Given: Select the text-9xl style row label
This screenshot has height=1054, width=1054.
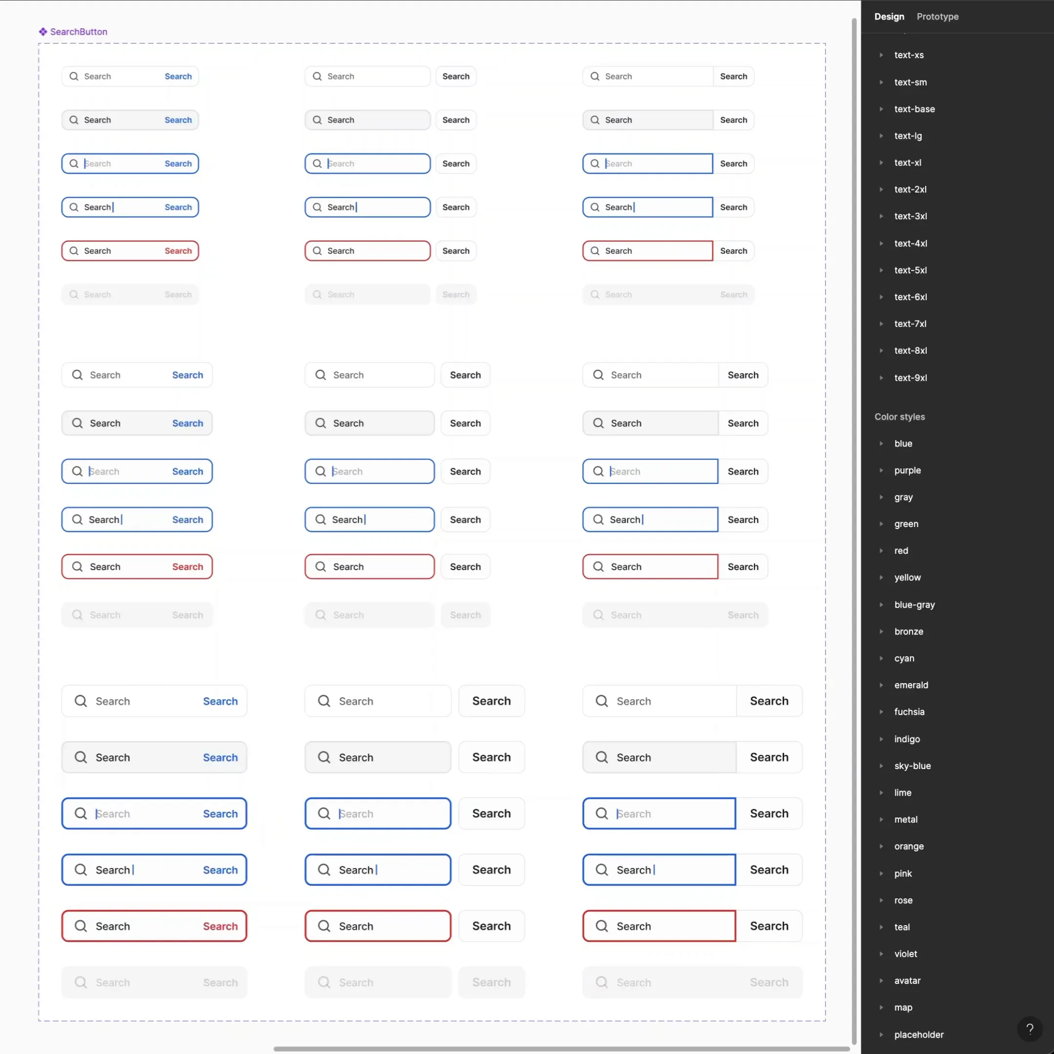Looking at the screenshot, I should 911,378.
